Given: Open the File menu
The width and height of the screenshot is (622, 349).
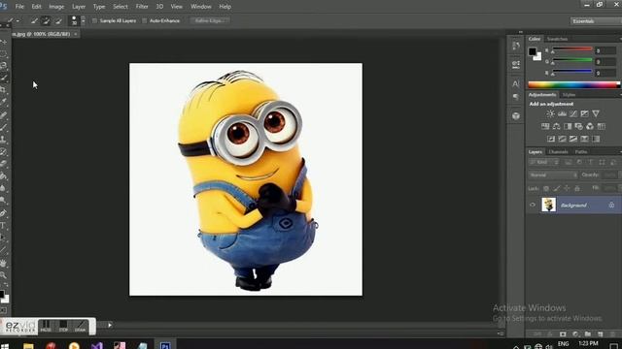Looking at the screenshot, I should click(19, 7).
